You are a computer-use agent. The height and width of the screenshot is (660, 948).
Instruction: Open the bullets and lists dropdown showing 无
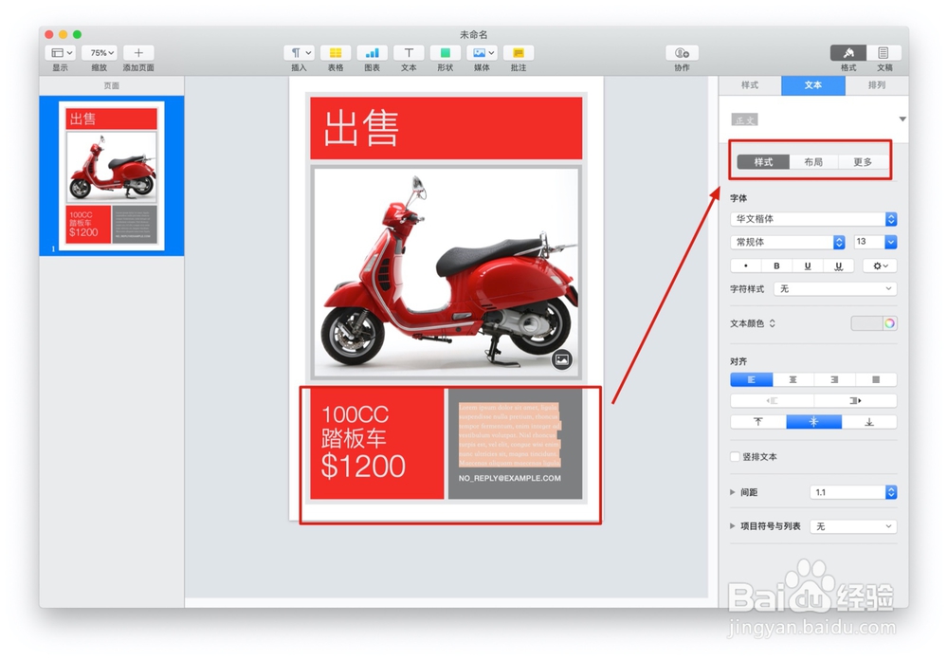853,526
